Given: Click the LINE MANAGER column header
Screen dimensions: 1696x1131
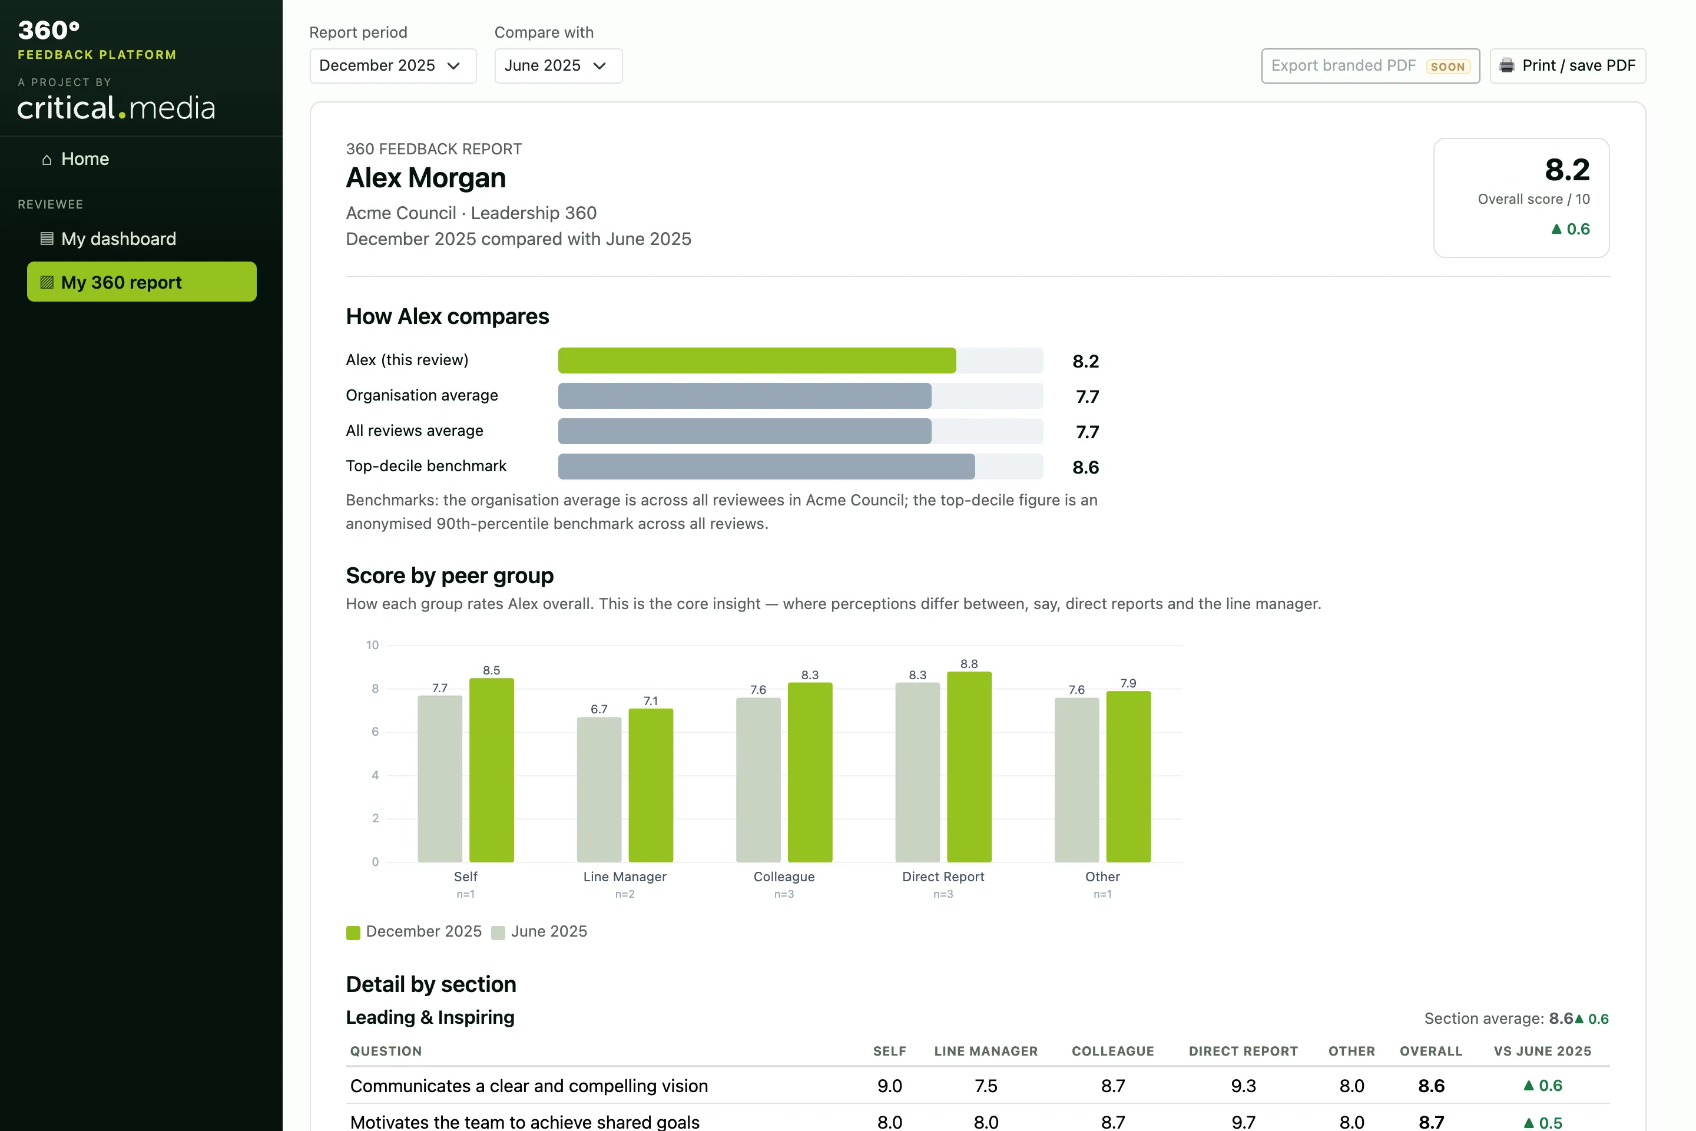Looking at the screenshot, I should [986, 1051].
